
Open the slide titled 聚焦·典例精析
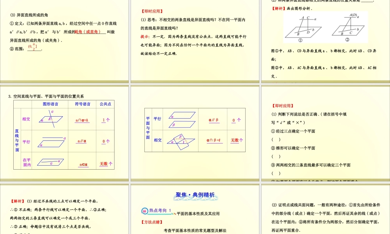click(195, 209)
